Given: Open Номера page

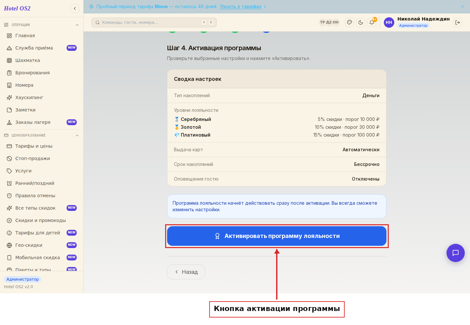Looking at the screenshot, I should tap(42, 85).
